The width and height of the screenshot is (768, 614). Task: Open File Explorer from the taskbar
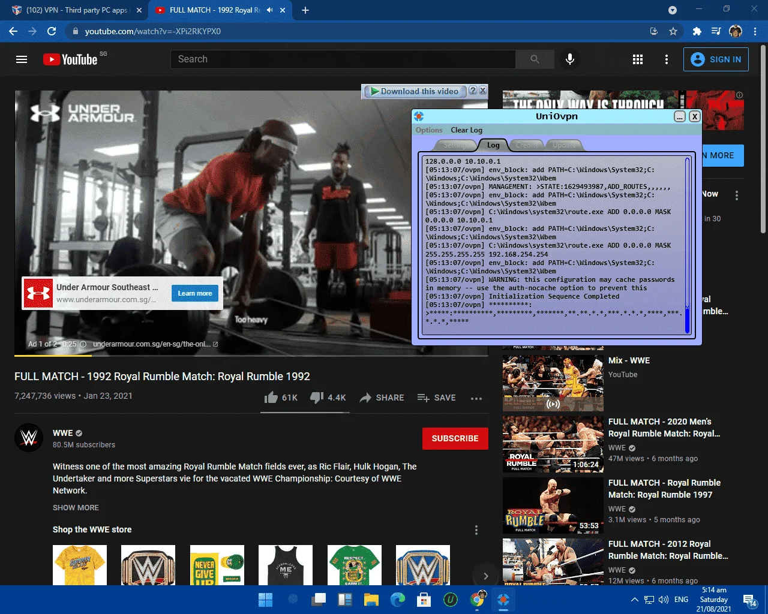point(371,600)
